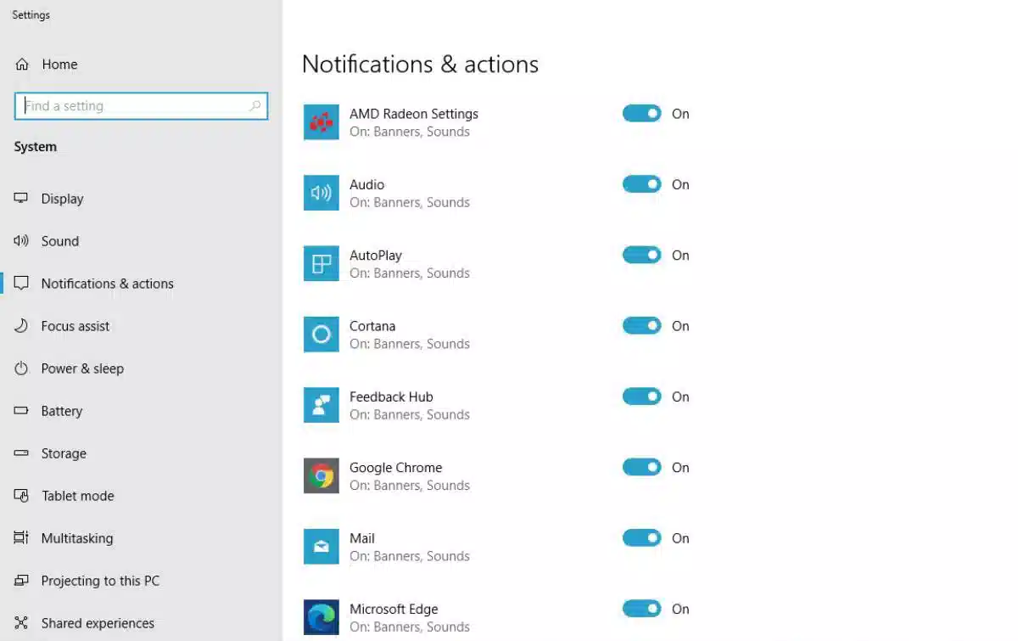Disable Google Chrome notifications toggle
The height and width of the screenshot is (641, 1018).
pos(641,467)
